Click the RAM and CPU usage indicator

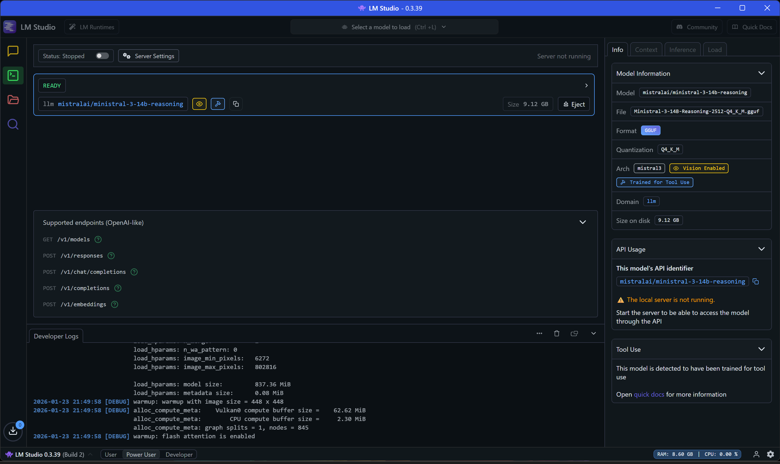[697, 454]
